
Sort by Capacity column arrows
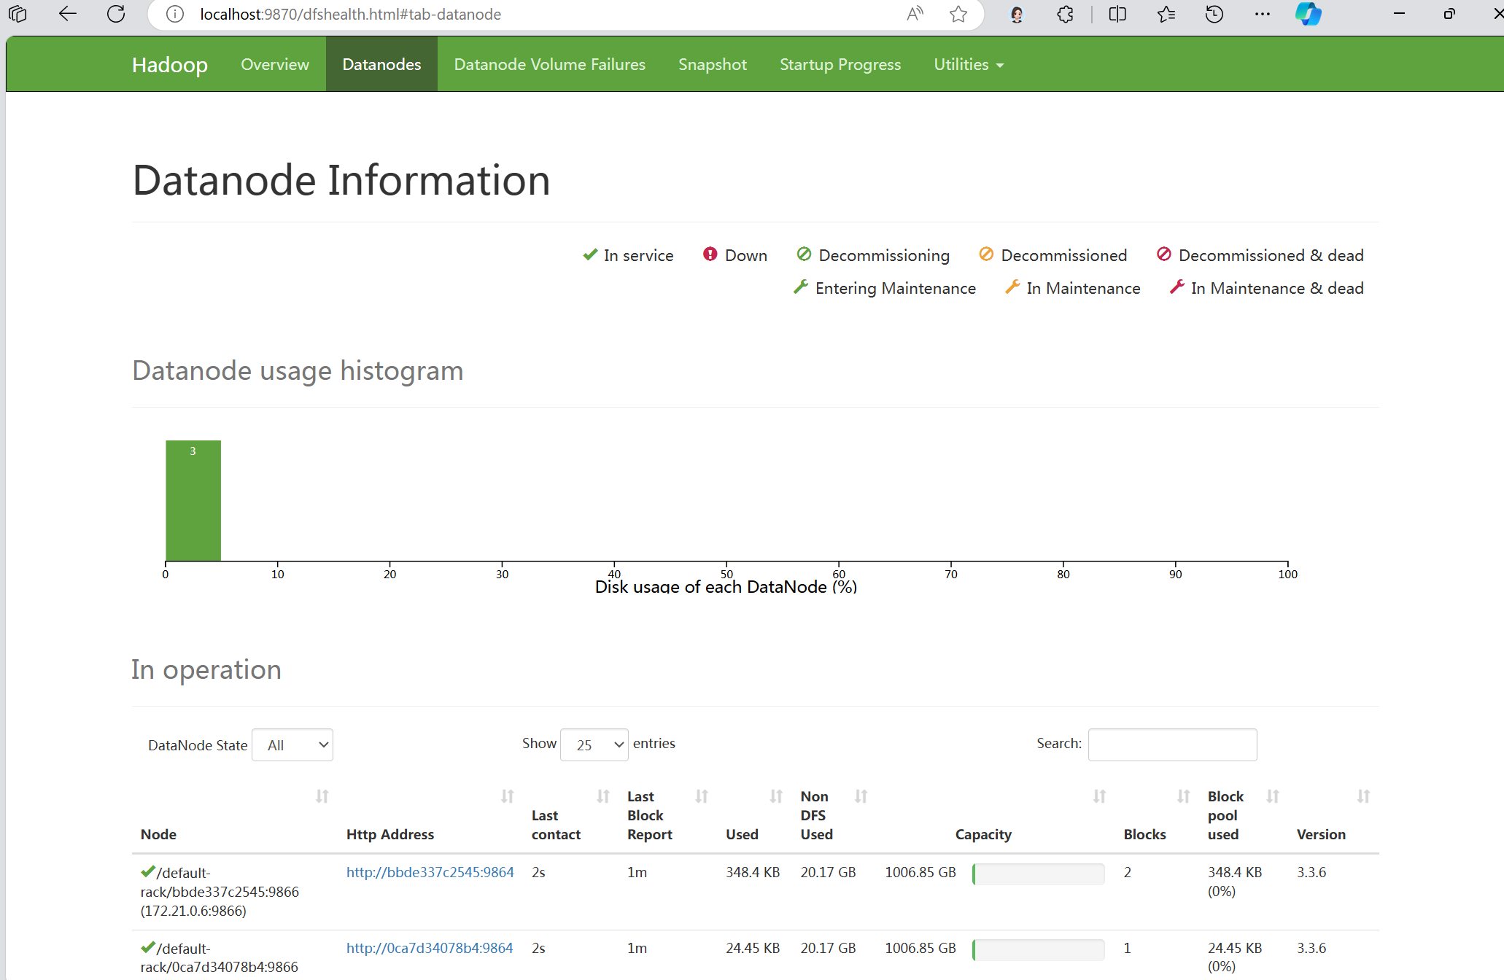(1100, 796)
